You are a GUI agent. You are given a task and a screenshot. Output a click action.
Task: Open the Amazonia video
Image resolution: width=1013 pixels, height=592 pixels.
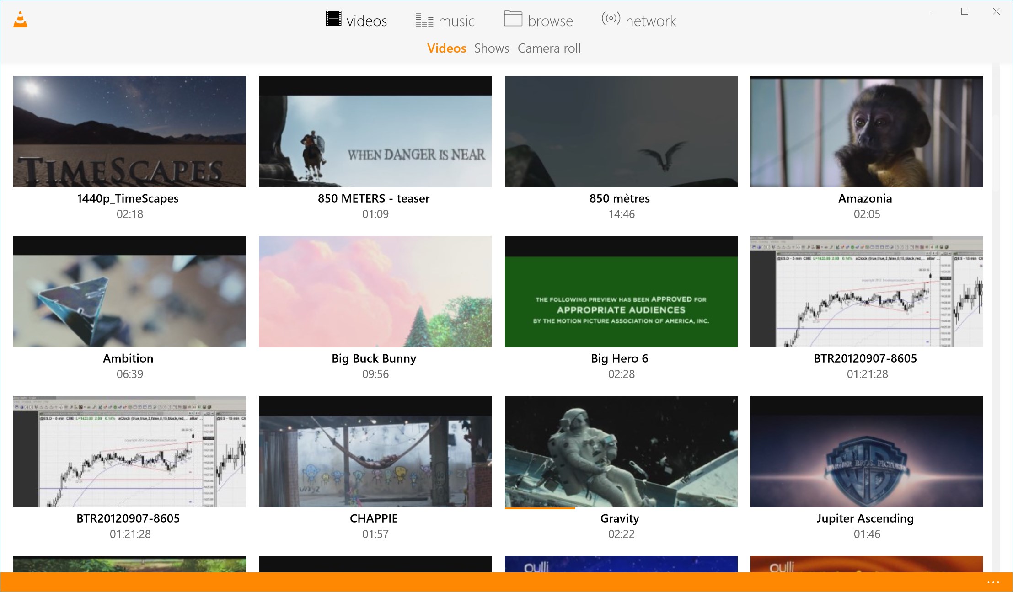[x=866, y=131]
